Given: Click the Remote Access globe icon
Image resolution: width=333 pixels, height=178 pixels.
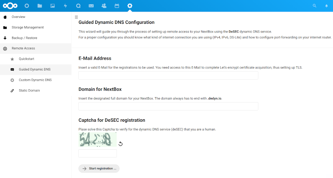Looking at the screenshot, I should (5, 48).
